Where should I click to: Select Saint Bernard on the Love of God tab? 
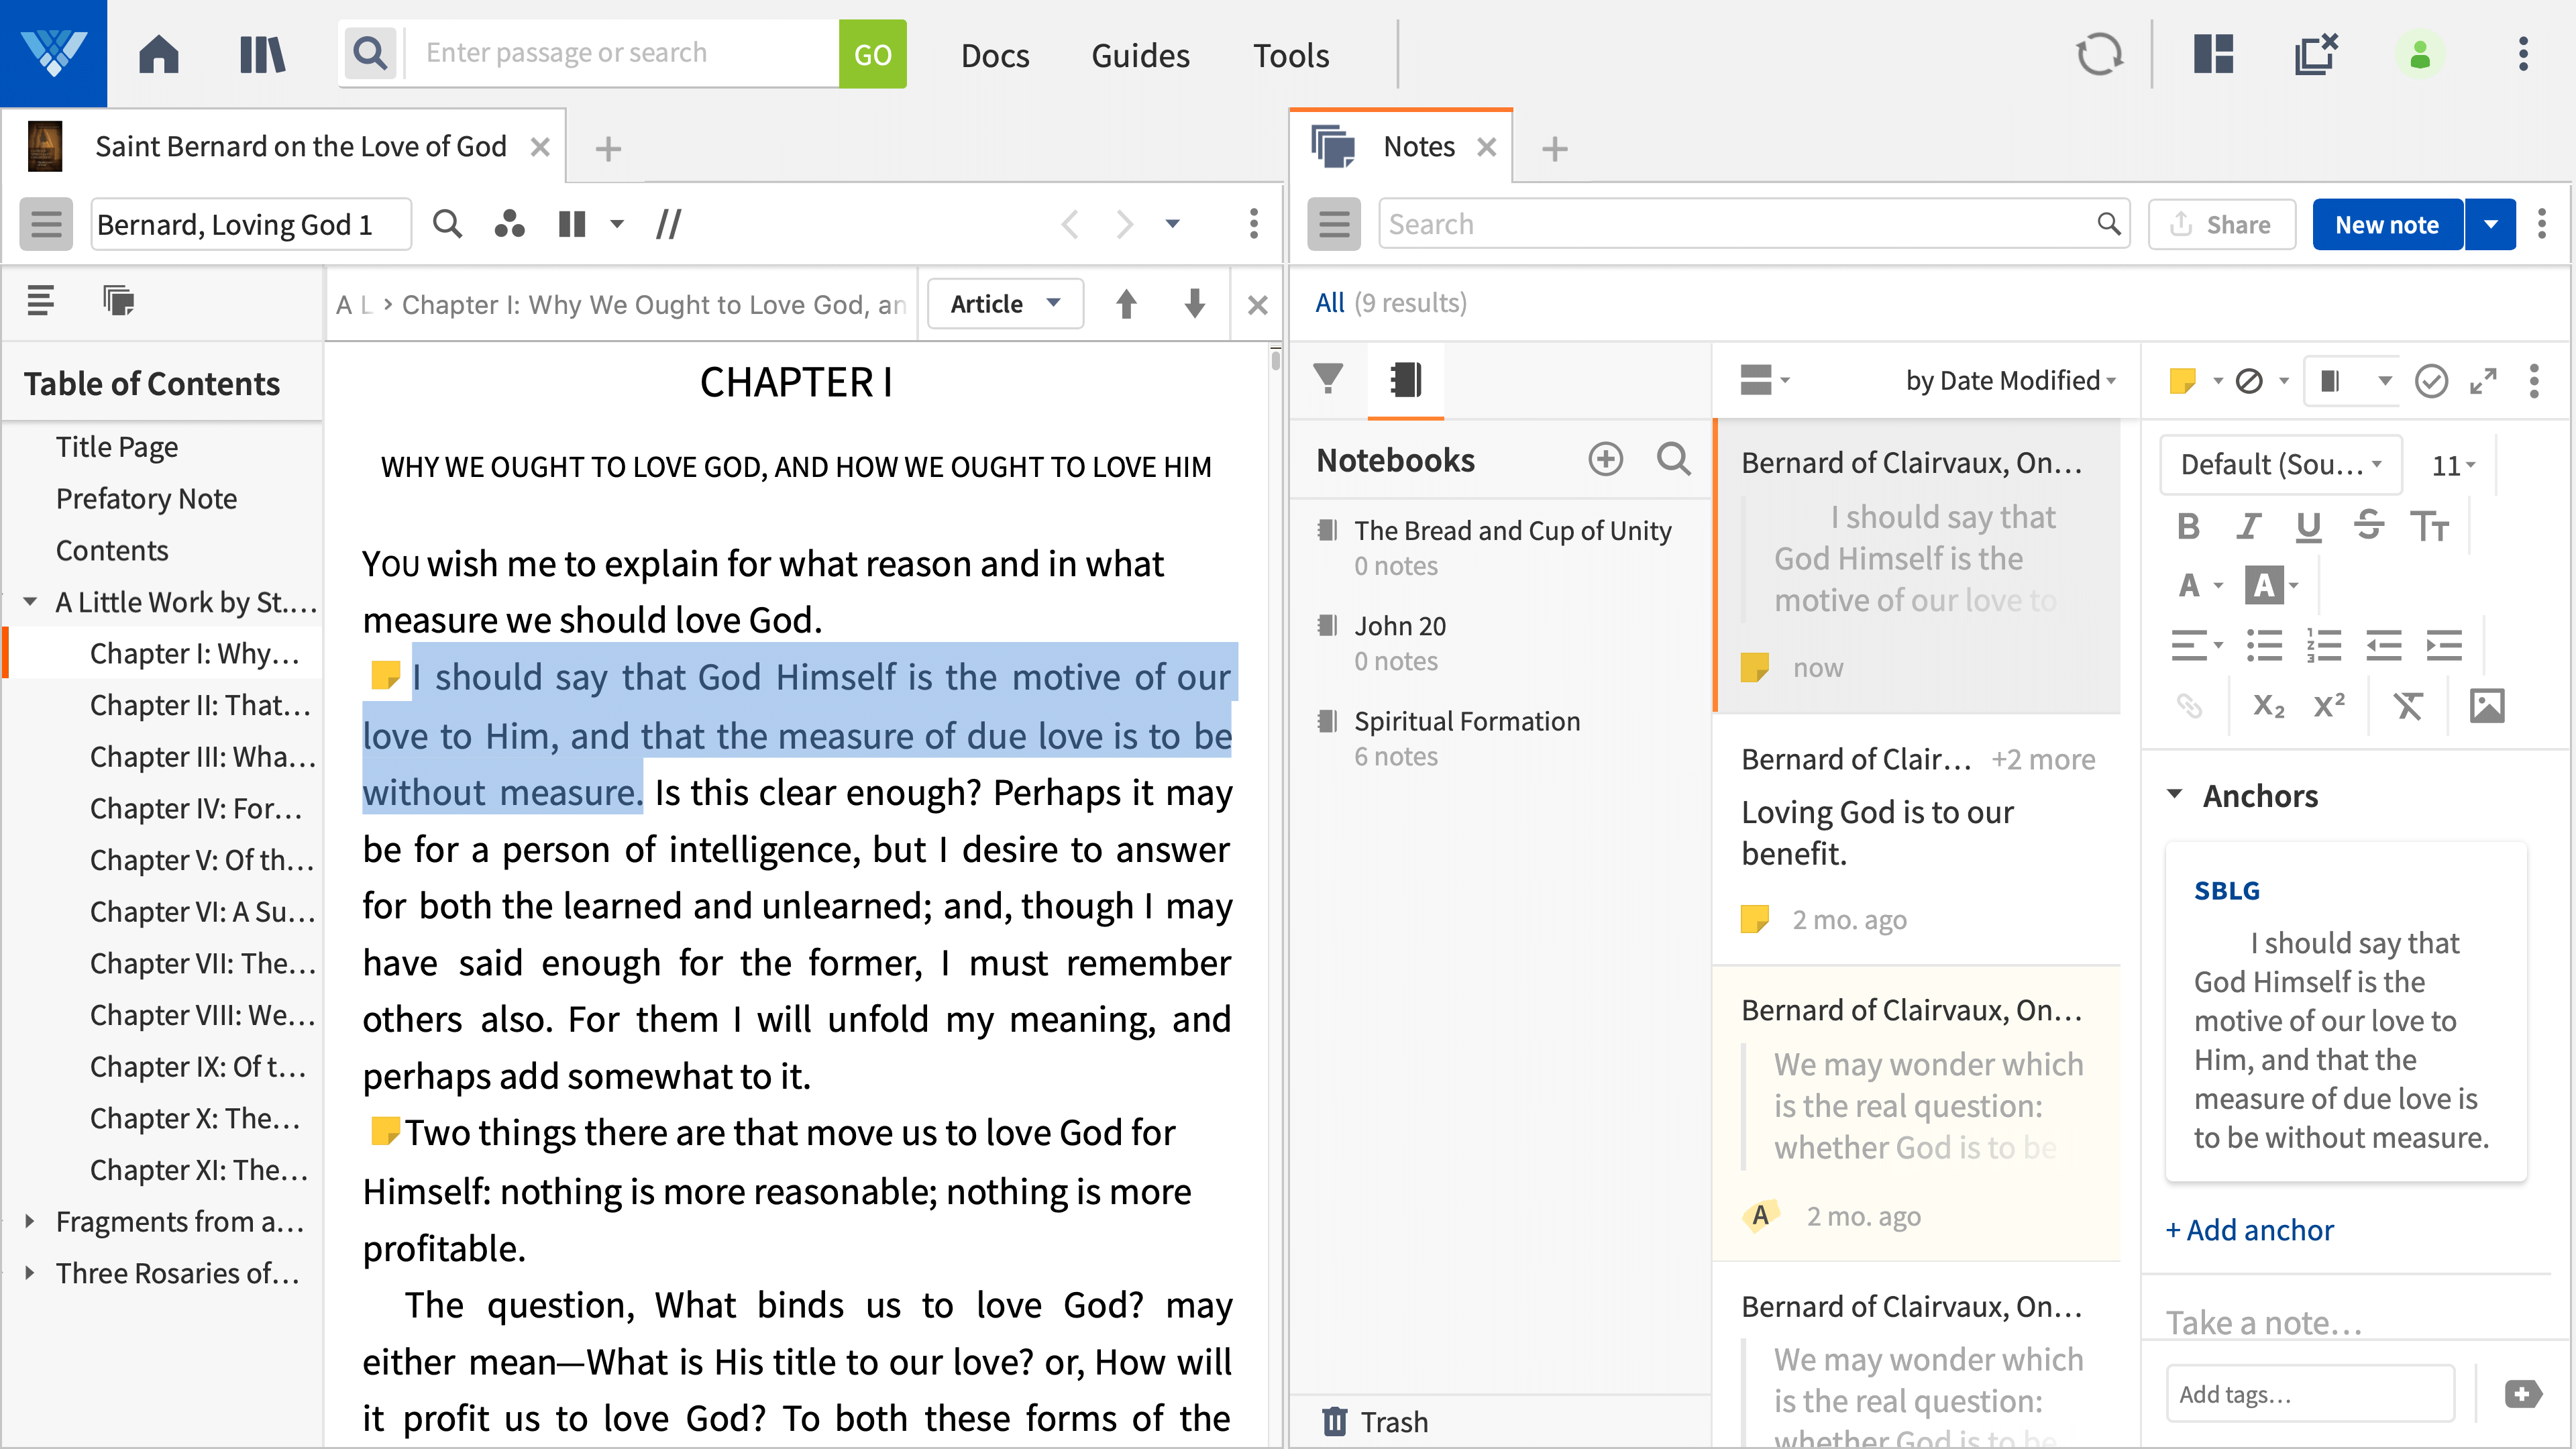[300, 147]
